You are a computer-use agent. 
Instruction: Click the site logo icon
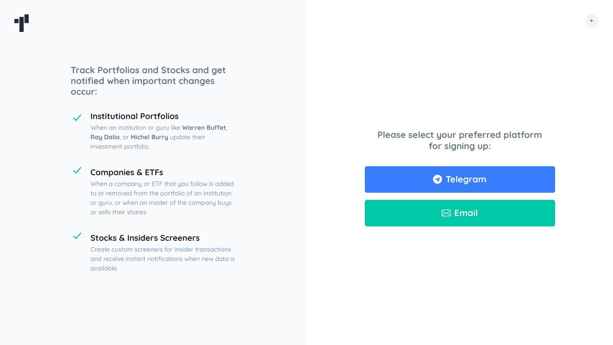pos(22,23)
